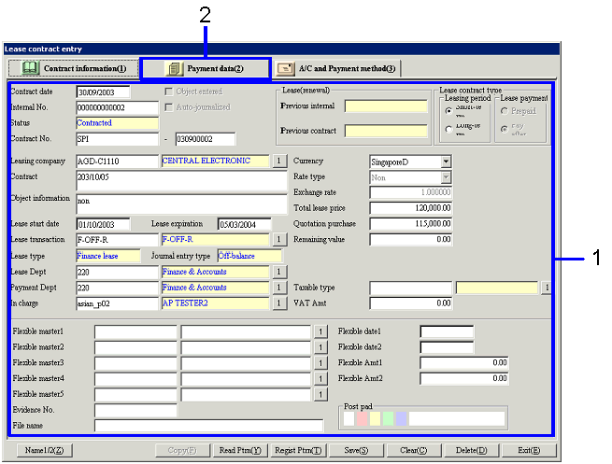Toggle the Object entered checkbox
Screen dimensions: 612x464
(168, 91)
